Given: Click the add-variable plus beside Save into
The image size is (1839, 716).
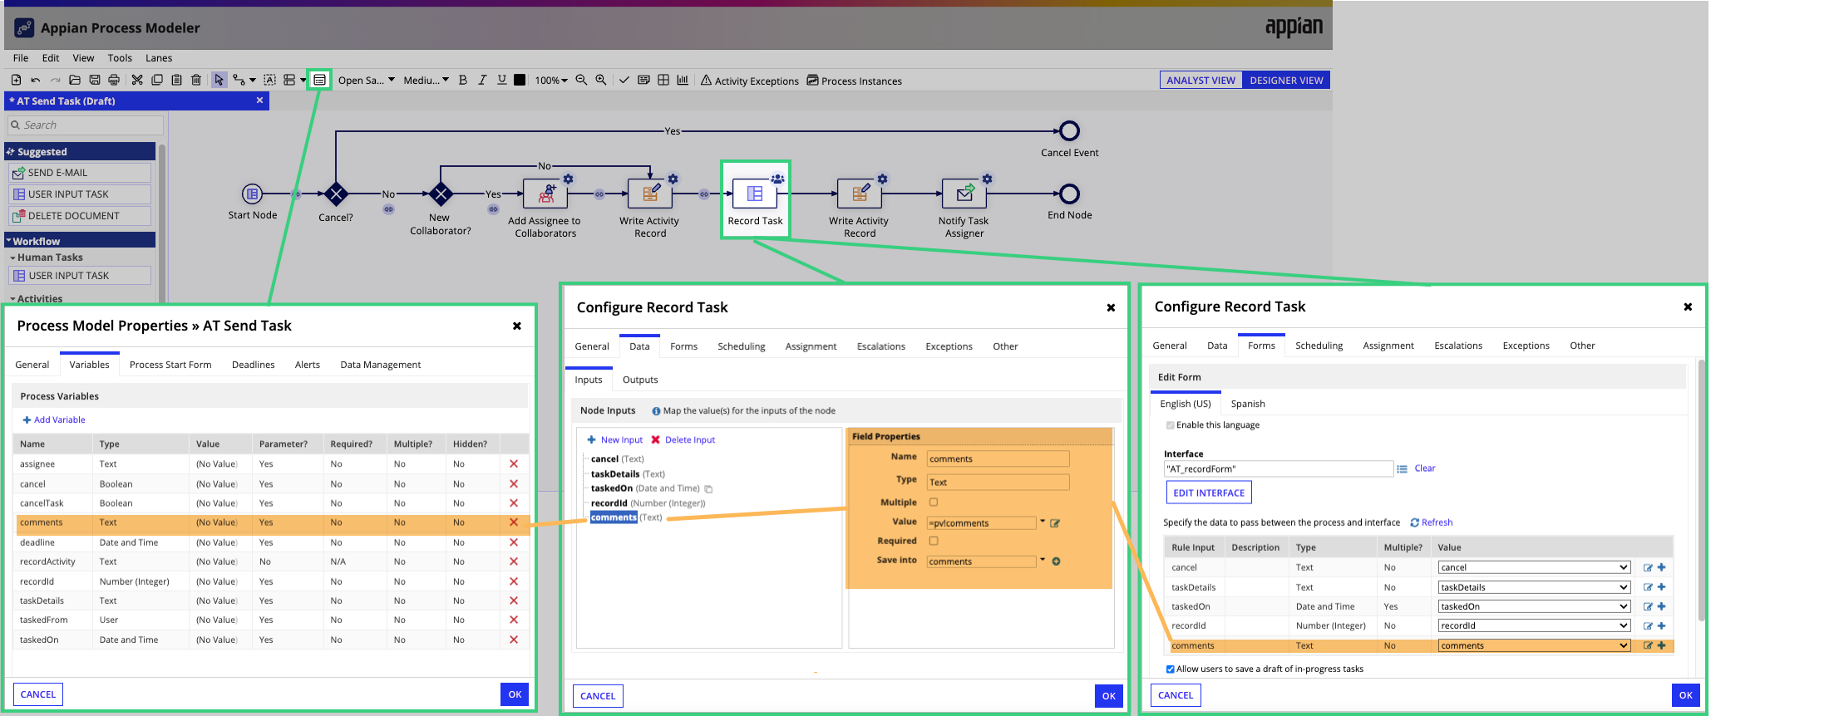Looking at the screenshot, I should [x=1056, y=562].
